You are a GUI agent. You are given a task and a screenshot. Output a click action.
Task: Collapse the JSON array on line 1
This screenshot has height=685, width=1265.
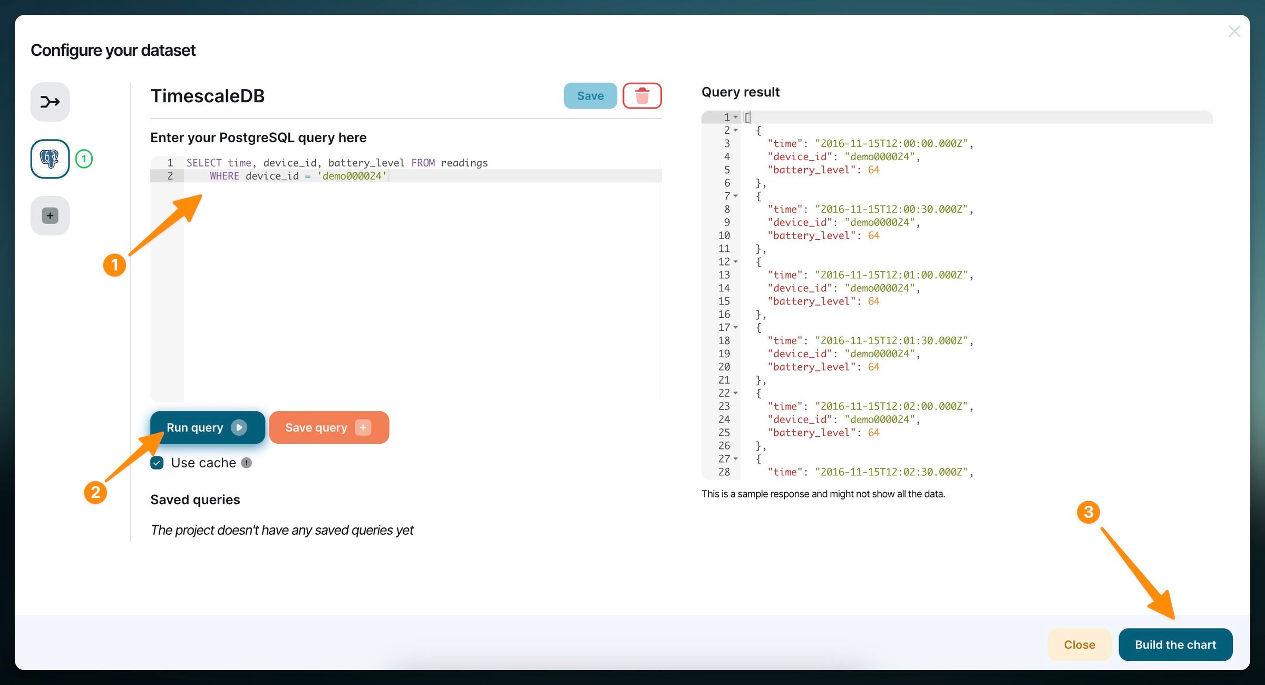(736, 117)
